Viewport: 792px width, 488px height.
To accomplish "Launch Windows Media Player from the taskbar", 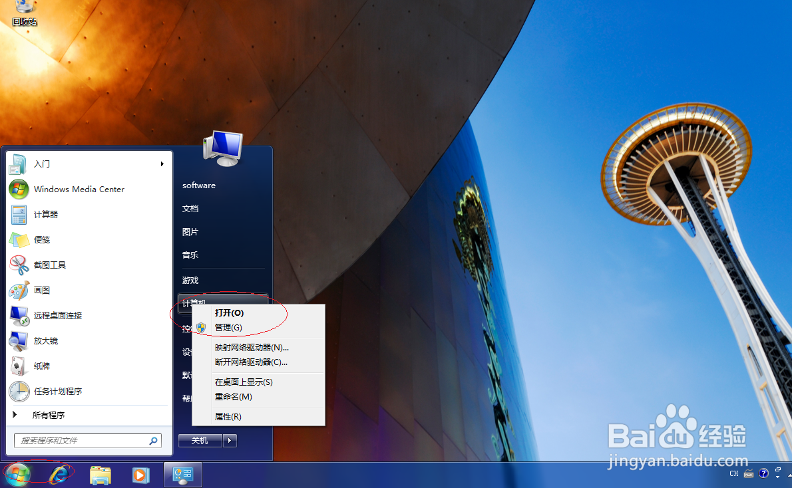I will [x=140, y=475].
